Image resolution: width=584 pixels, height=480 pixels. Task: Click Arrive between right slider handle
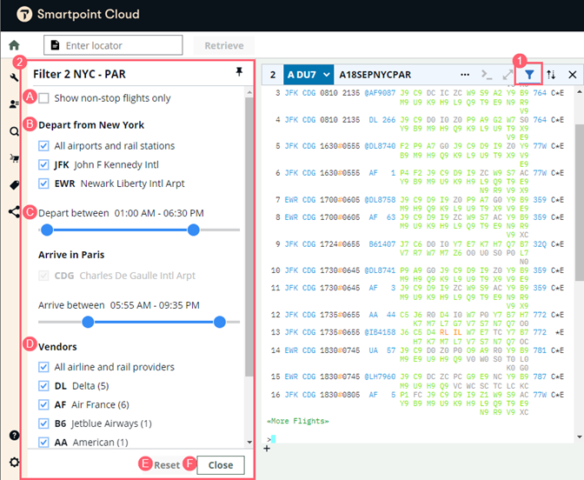point(220,322)
